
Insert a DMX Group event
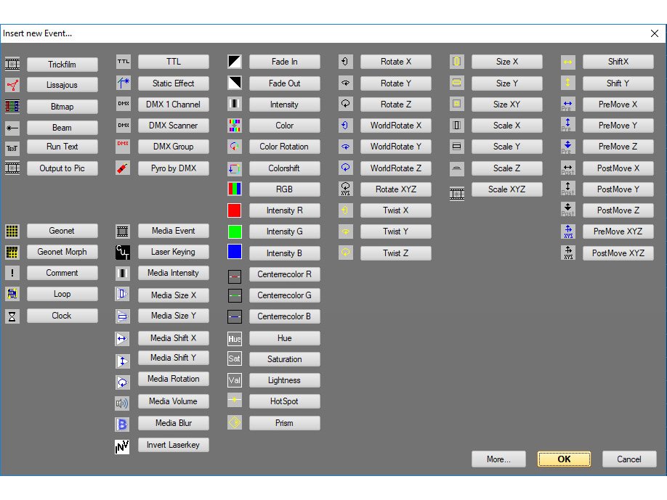coord(173,147)
